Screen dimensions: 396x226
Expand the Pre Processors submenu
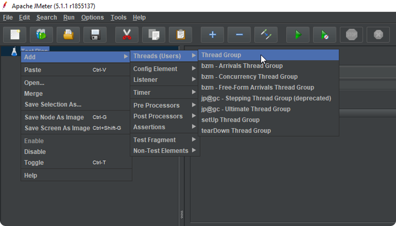point(164,105)
